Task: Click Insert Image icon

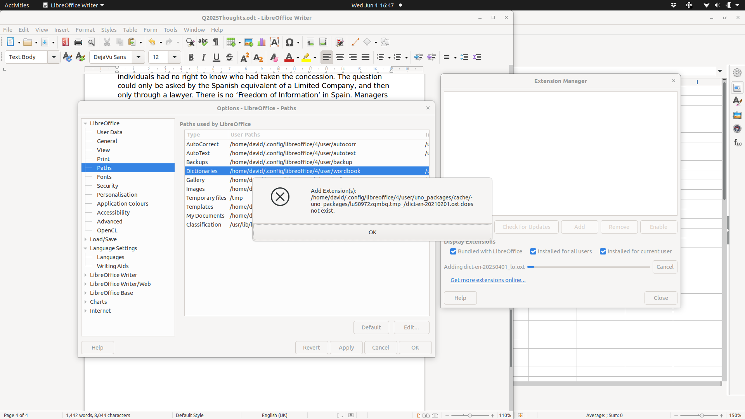Action: click(249, 42)
